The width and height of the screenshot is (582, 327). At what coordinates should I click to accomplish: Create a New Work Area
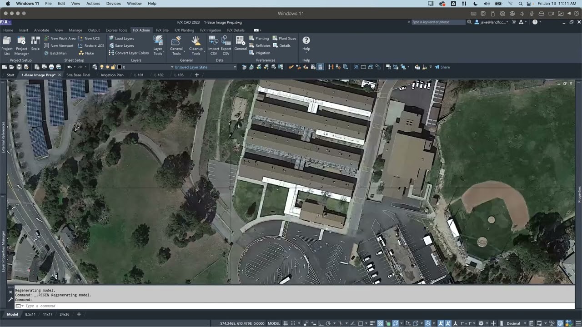(x=60, y=39)
